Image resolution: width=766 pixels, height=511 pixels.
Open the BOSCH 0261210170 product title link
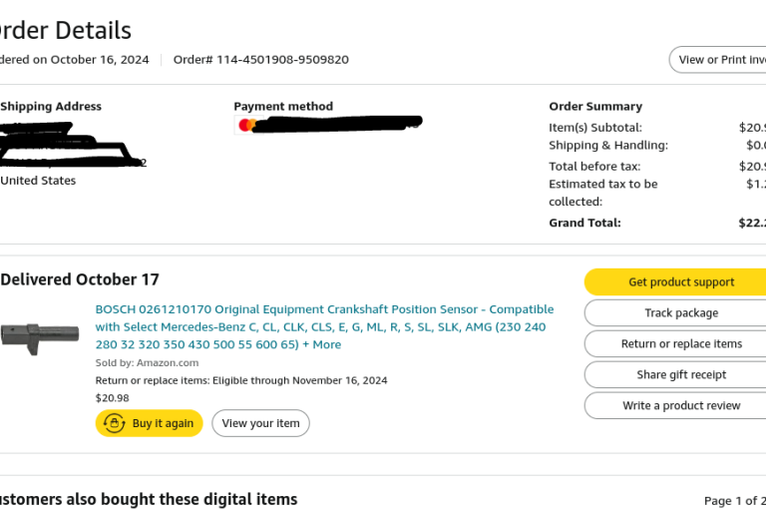[324, 326]
